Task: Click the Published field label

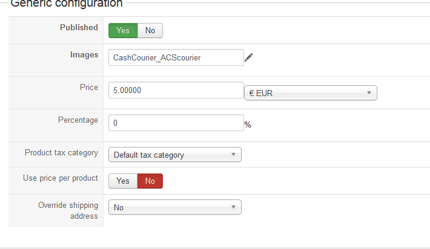Action: (x=79, y=27)
